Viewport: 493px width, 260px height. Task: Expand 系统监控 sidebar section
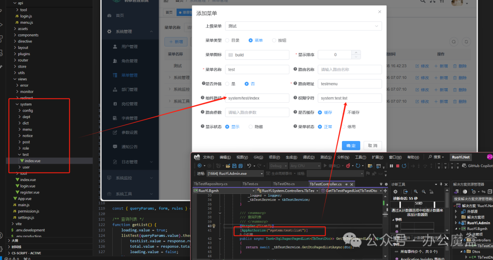coord(151,178)
